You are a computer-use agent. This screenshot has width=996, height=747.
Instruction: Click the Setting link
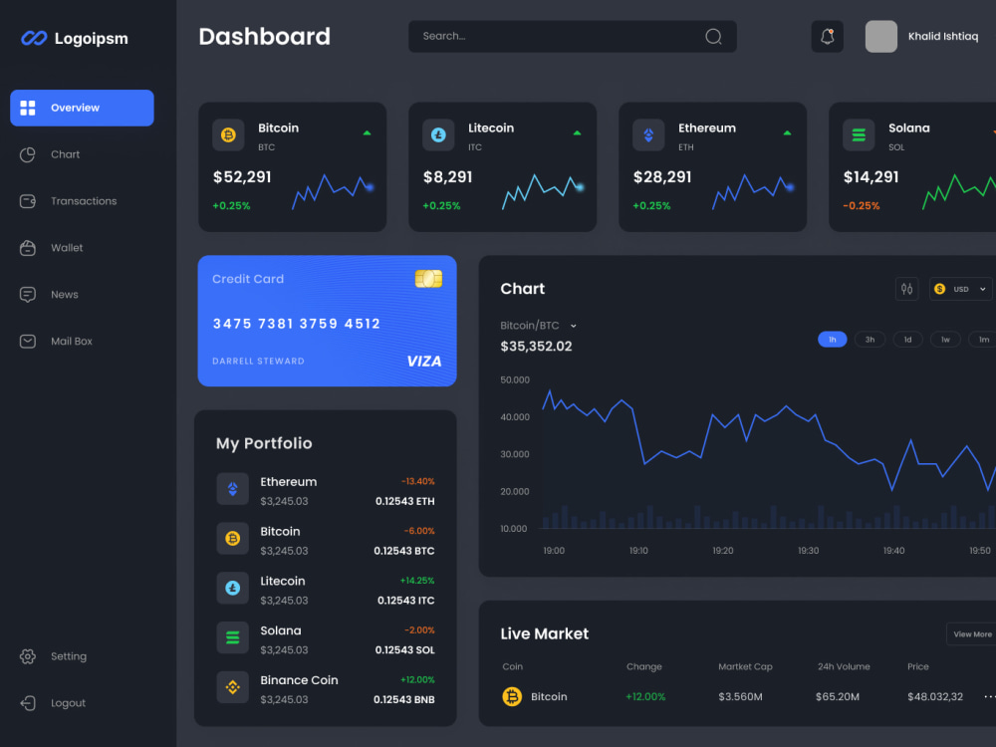pyautogui.click(x=69, y=656)
